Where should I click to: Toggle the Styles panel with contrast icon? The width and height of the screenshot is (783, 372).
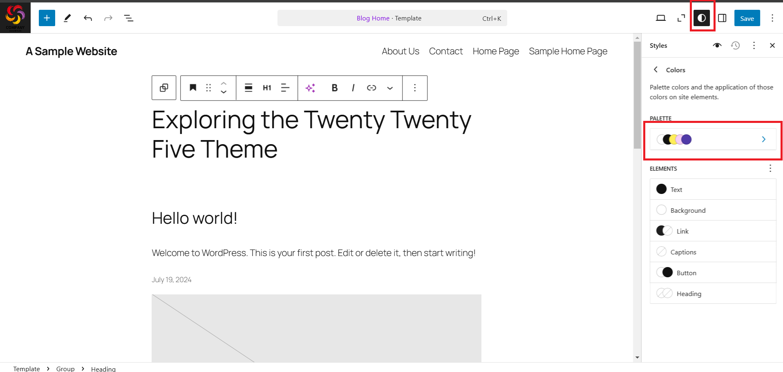702,18
